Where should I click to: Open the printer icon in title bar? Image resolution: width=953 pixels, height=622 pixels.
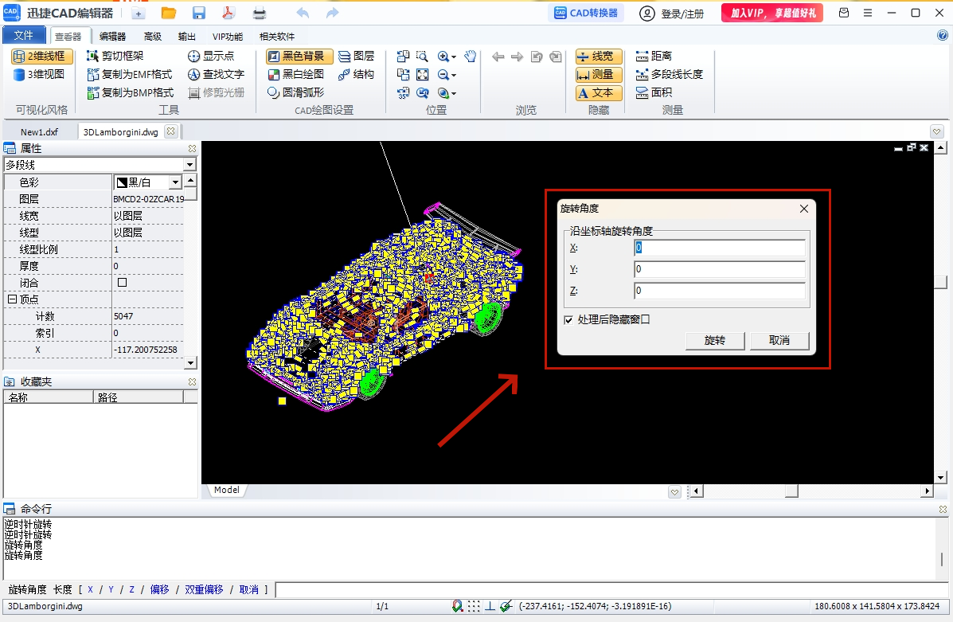click(x=260, y=13)
